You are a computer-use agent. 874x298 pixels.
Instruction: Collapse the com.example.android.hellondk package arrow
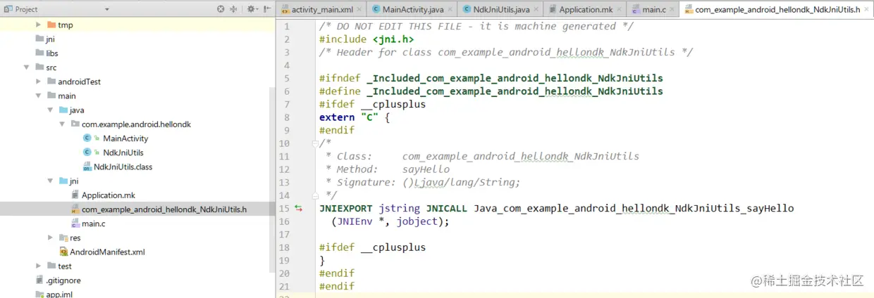62,124
